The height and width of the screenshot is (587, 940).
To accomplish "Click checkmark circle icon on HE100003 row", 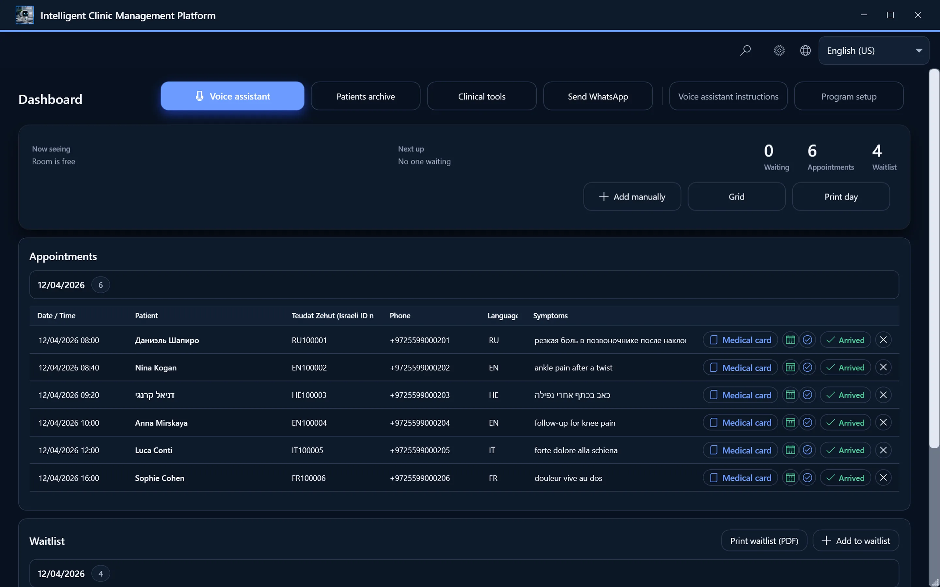I will pos(807,395).
